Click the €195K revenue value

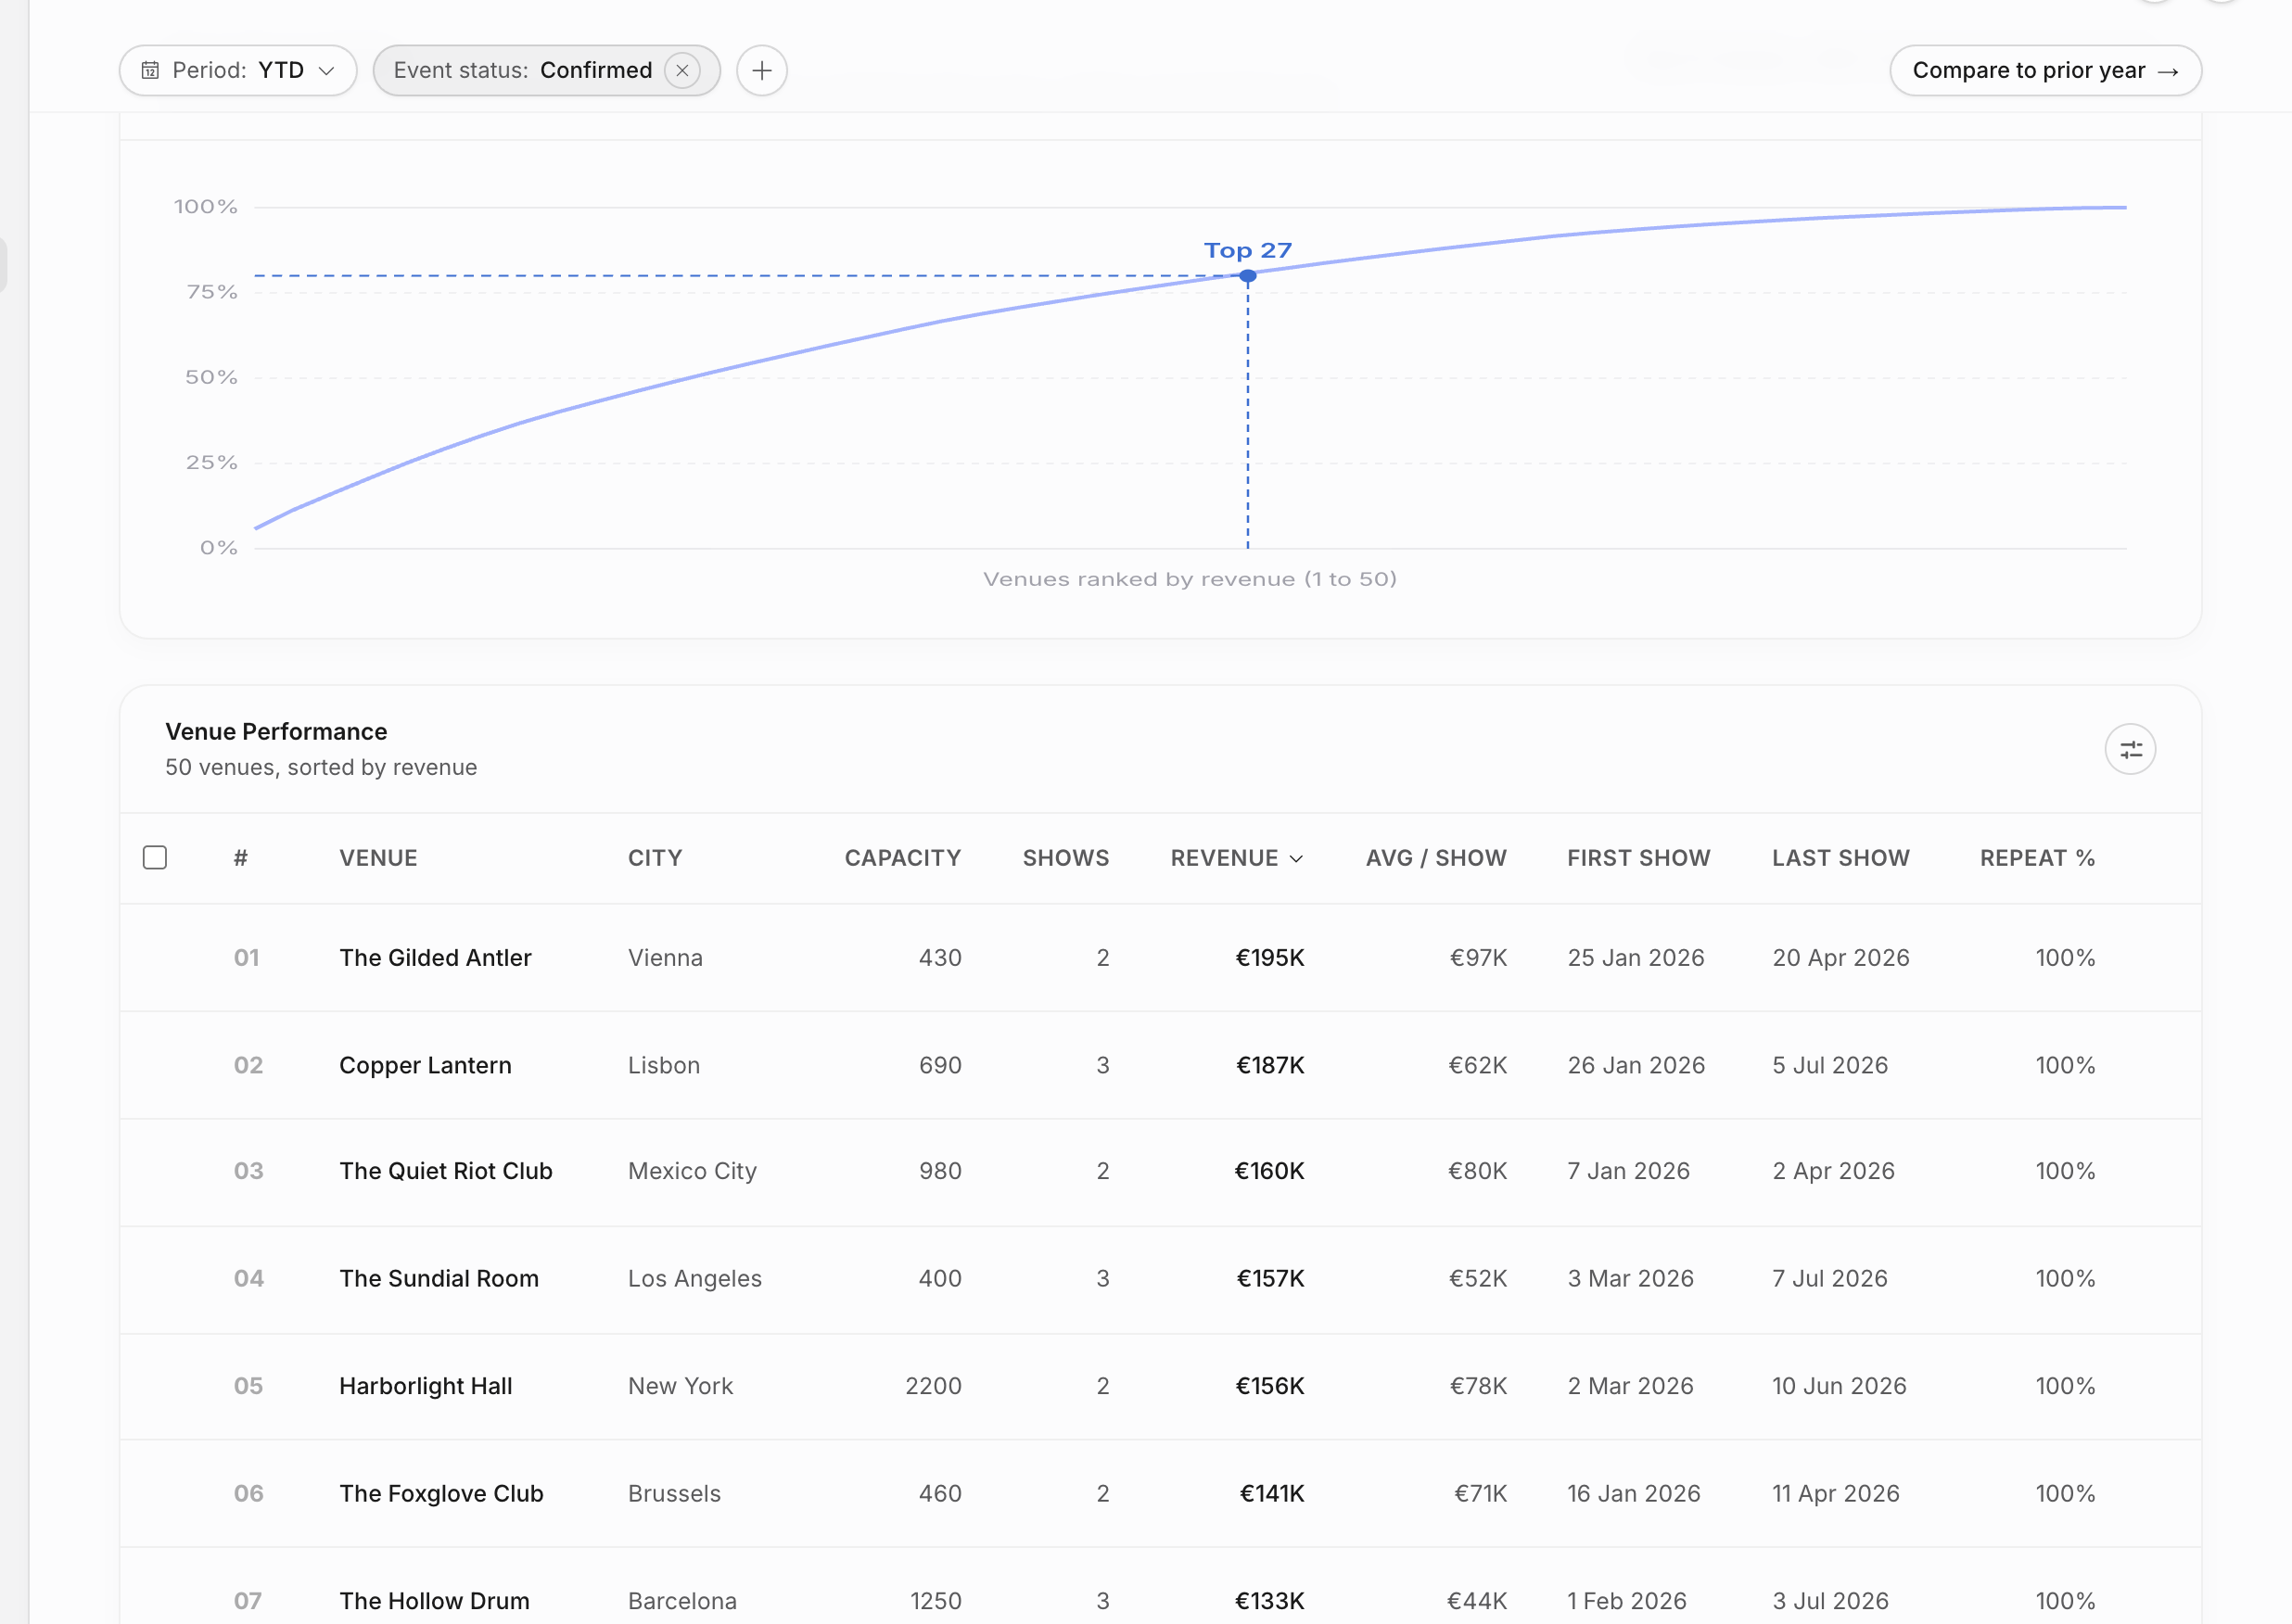(1270, 958)
